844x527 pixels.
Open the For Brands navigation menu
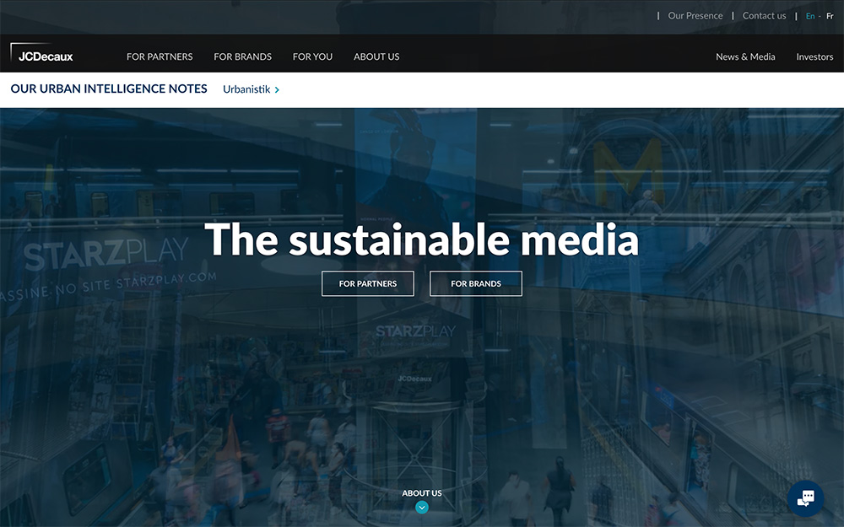[x=243, y=56]
